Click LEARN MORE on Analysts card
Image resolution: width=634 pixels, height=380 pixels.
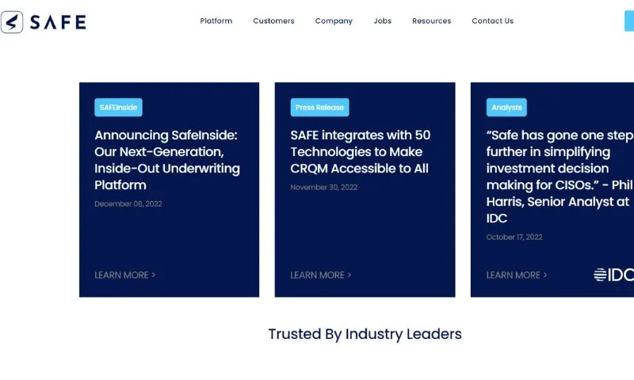(x=517, y=275)
